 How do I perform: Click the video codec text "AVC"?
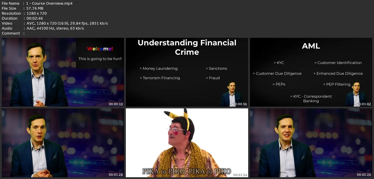click(30, 23)
